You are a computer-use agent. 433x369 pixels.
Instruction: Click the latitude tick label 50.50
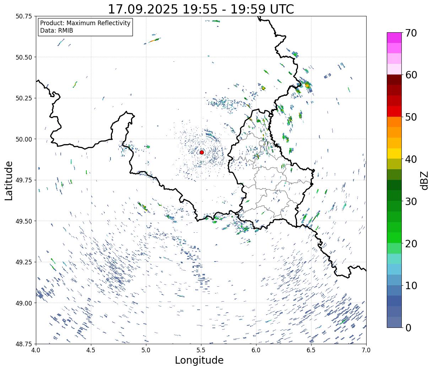coord(24,57)
